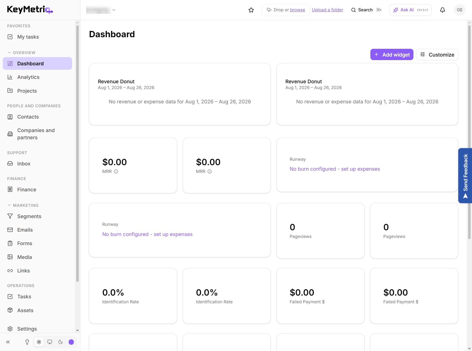
Task: Click the lightbulb tips icon
Action: pos(27,342)
